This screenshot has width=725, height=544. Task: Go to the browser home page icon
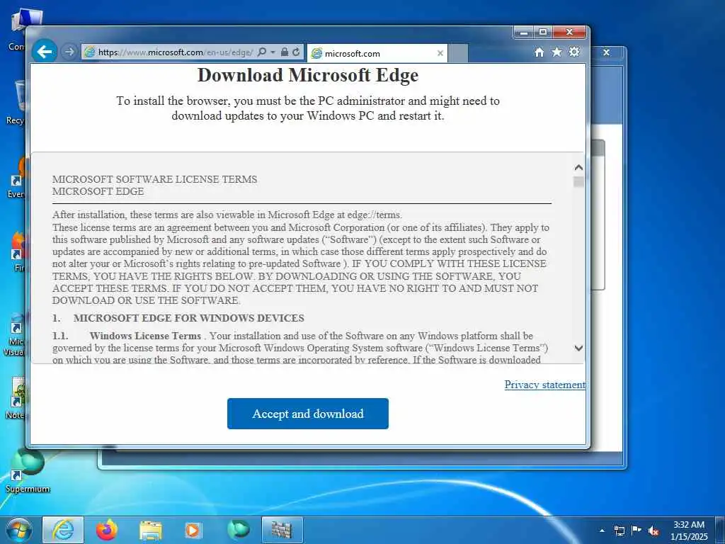point(539,52)
